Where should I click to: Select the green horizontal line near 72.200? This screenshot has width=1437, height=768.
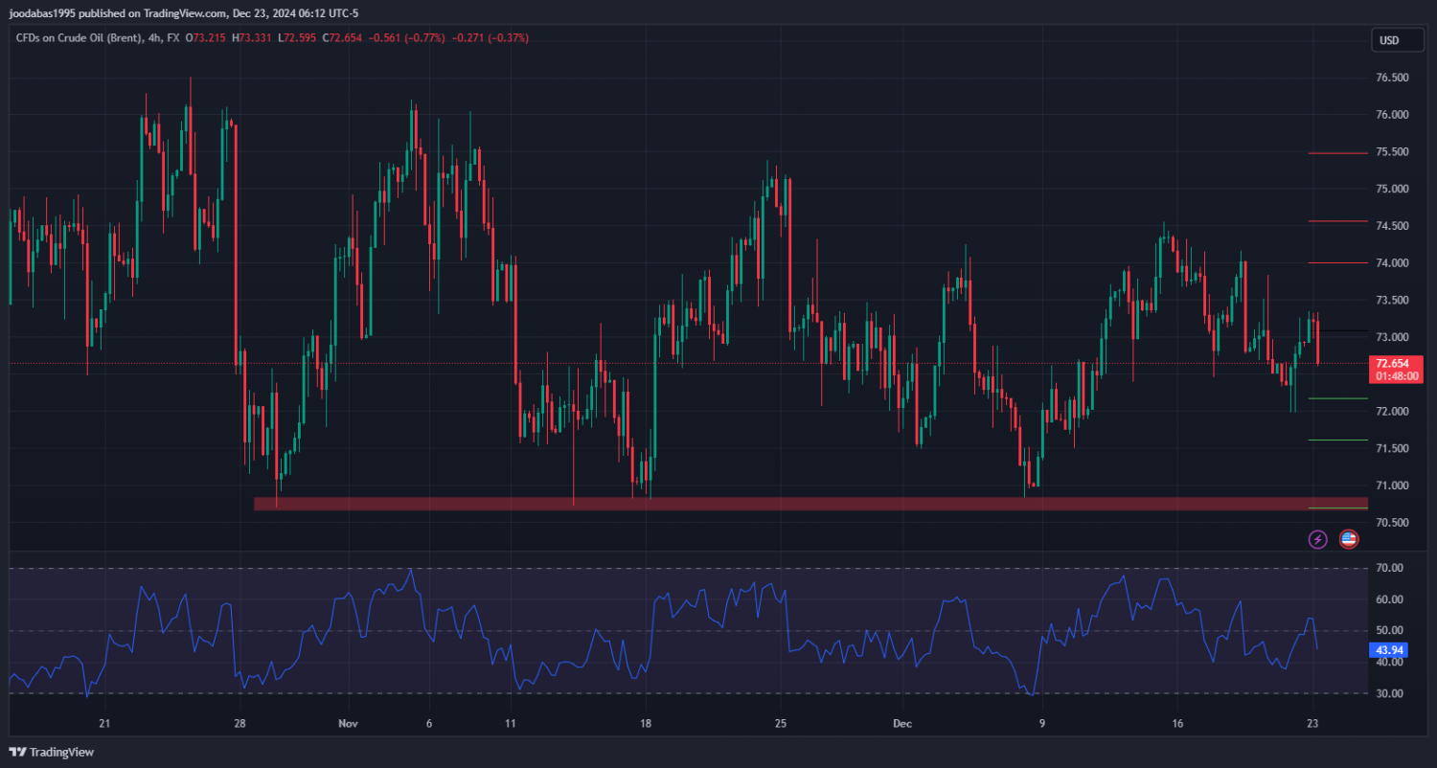point(1337,398)
